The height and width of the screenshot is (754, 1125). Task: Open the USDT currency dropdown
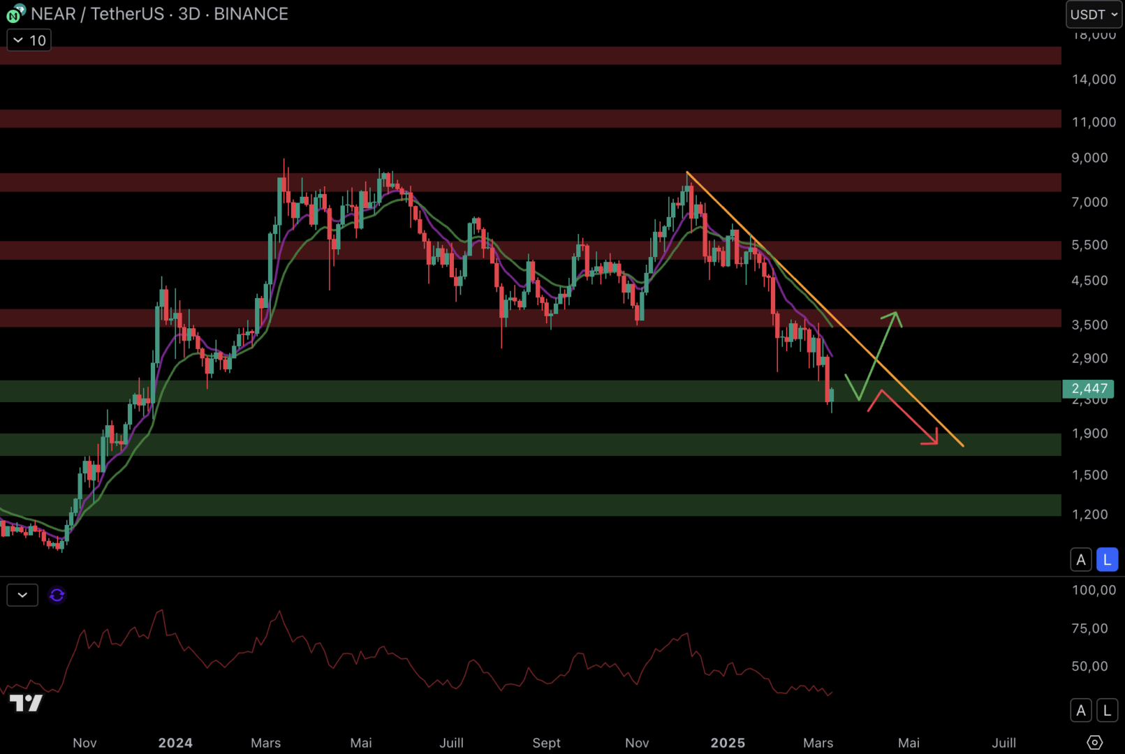click(1094, 14)
